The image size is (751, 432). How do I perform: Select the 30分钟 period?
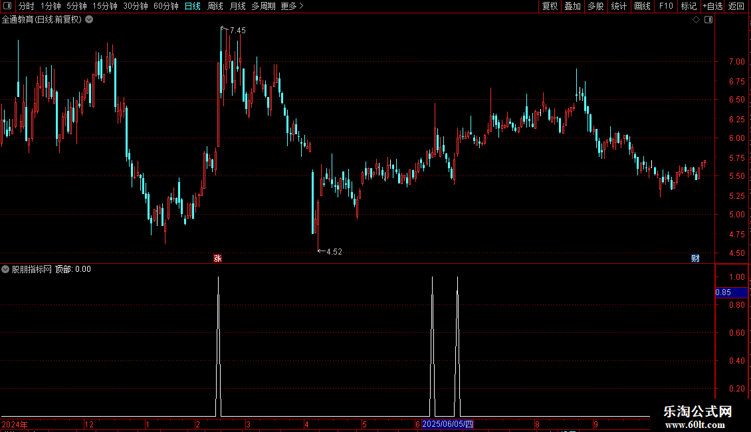click(x=135, y=6)
